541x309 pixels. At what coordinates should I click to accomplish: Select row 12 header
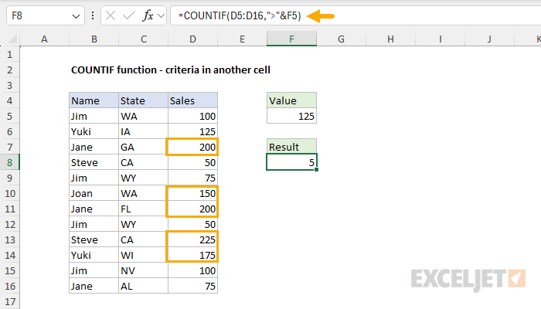(x=9, y=225)
